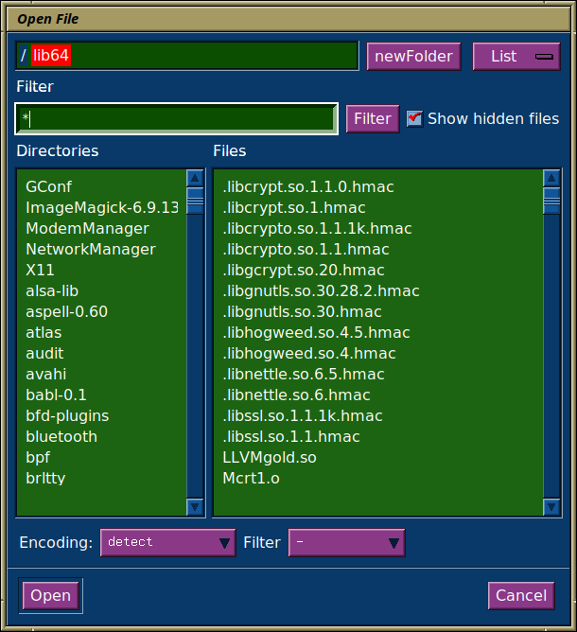Select the avahi directory
The width and height of the screenshot is (577, 632).
[x=101, y=374]
